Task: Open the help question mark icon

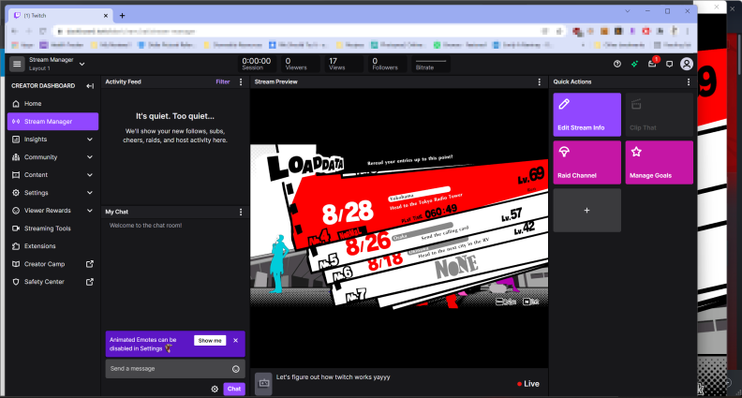Action: (617, 64)
